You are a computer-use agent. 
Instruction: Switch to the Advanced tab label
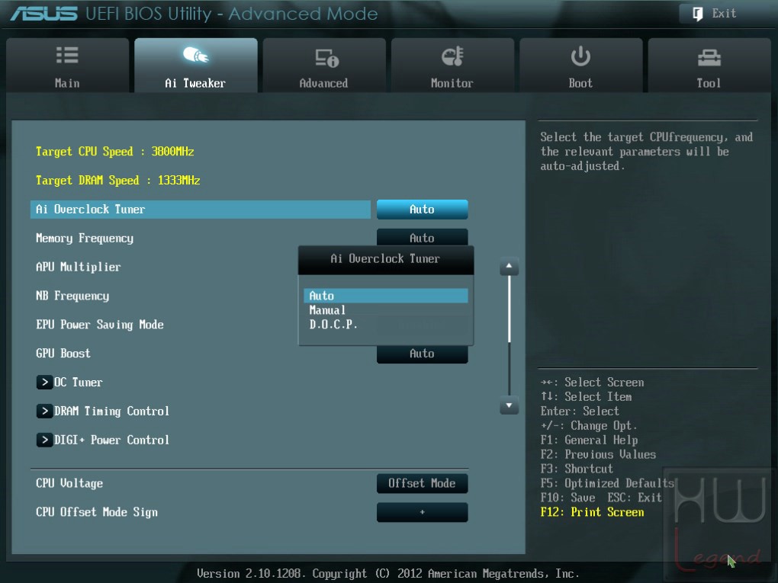[323, 83]
